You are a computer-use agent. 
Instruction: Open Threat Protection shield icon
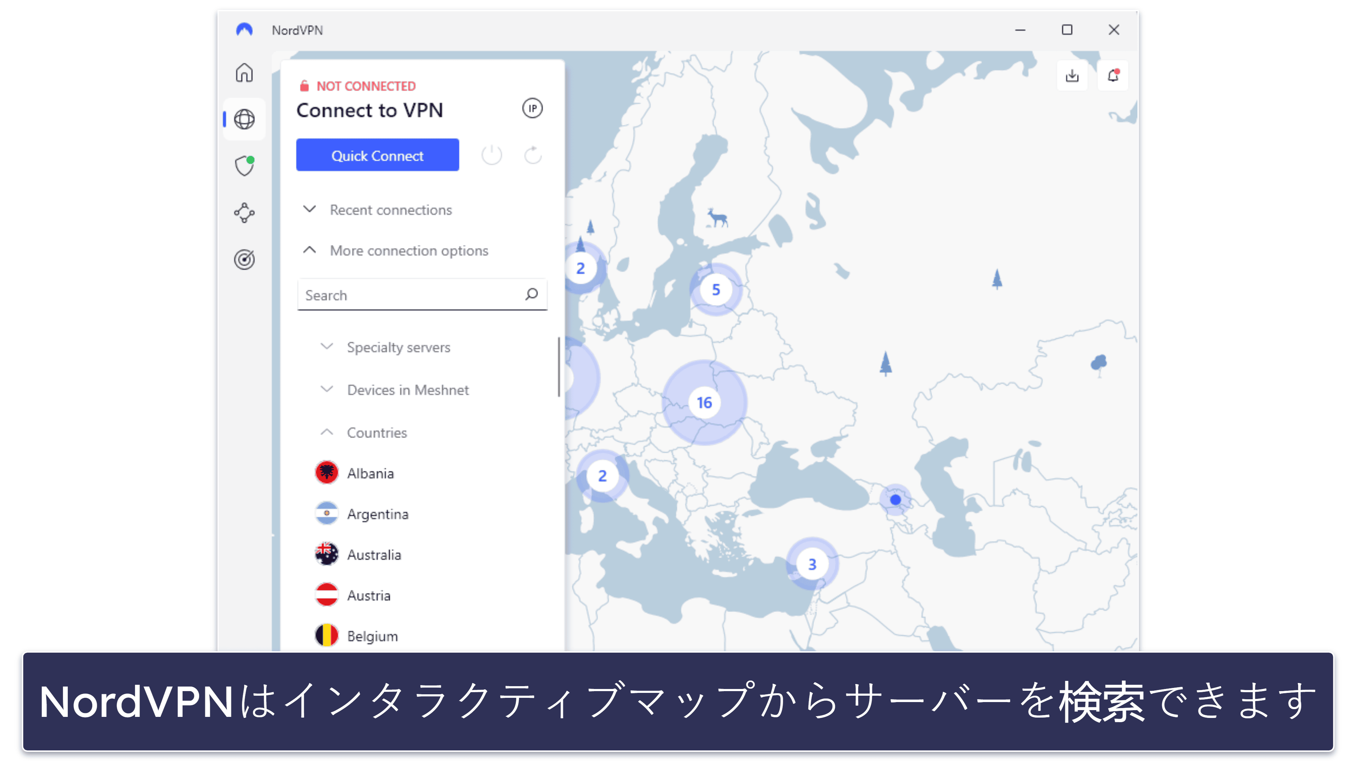(244, 166)
